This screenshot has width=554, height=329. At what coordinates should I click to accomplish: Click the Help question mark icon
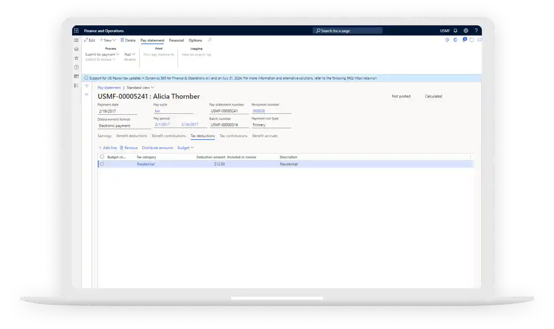pos(476,31)
